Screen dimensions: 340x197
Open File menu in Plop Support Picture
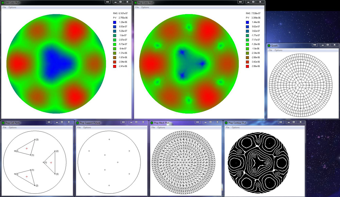point(79,127)
